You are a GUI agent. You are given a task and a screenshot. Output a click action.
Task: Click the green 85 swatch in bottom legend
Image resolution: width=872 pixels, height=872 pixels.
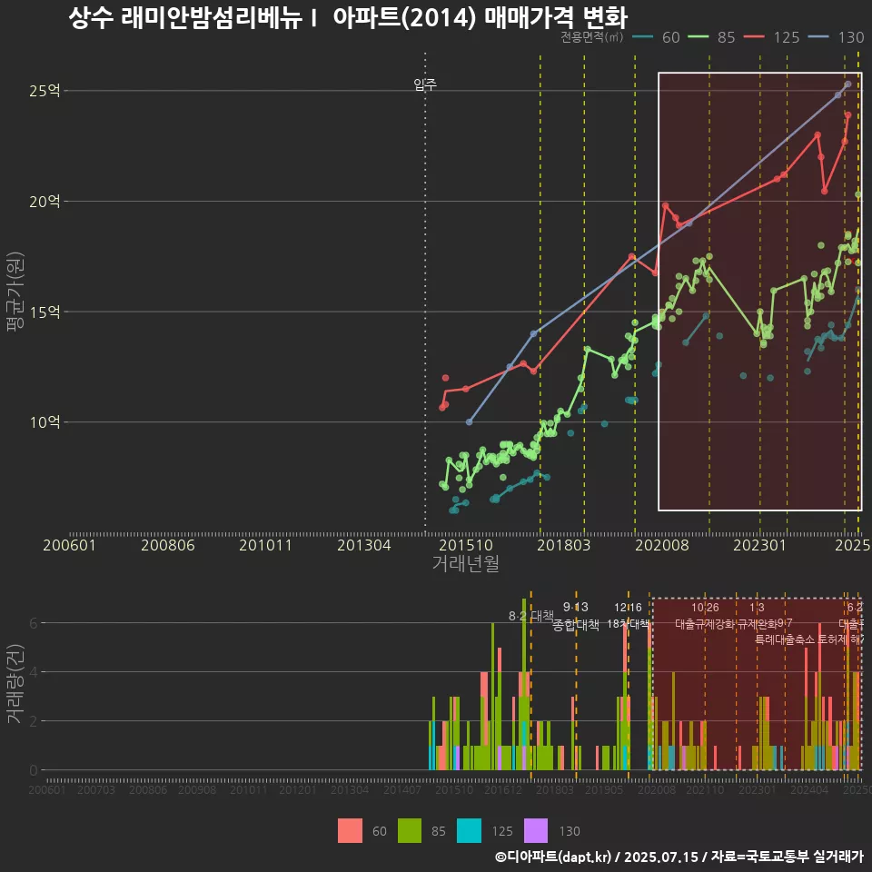point(410,831)
